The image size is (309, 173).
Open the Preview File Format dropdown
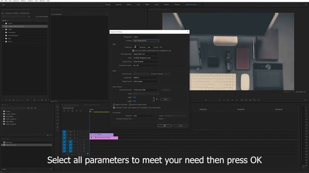[x=146, y=90]
